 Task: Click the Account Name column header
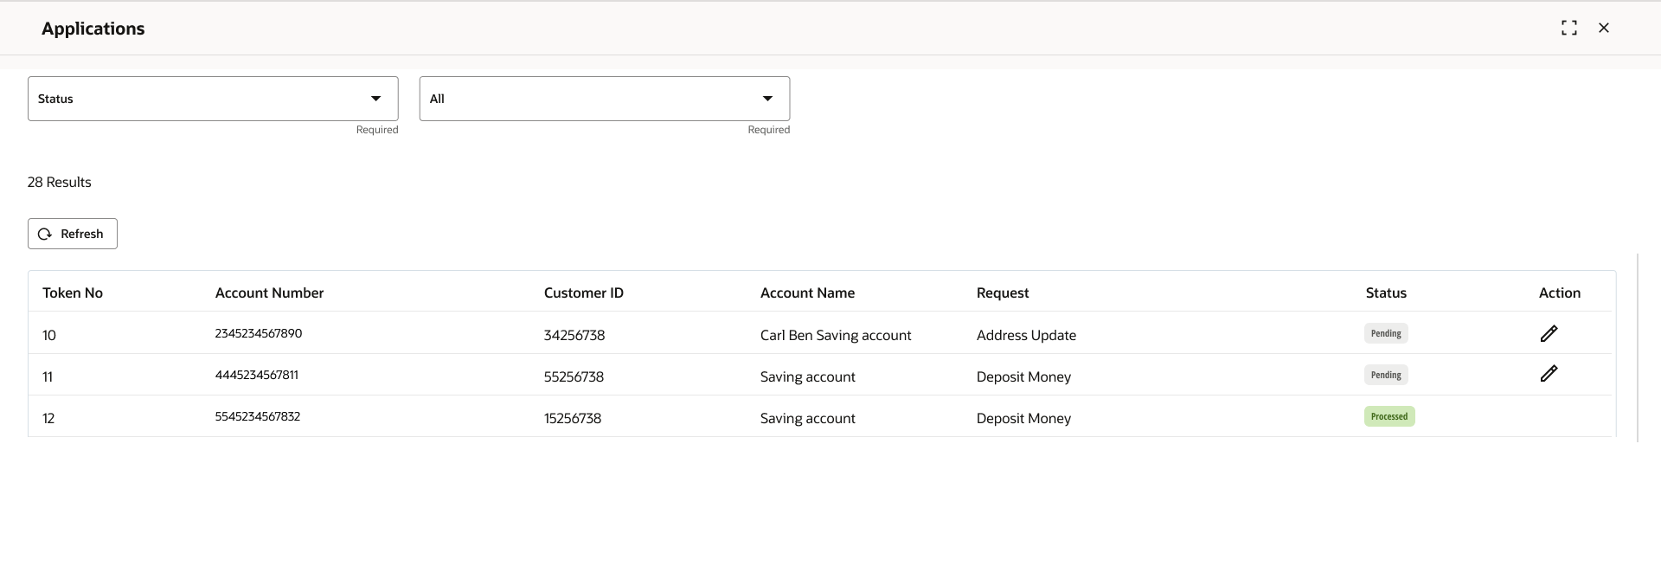click(x=807, y=293)
